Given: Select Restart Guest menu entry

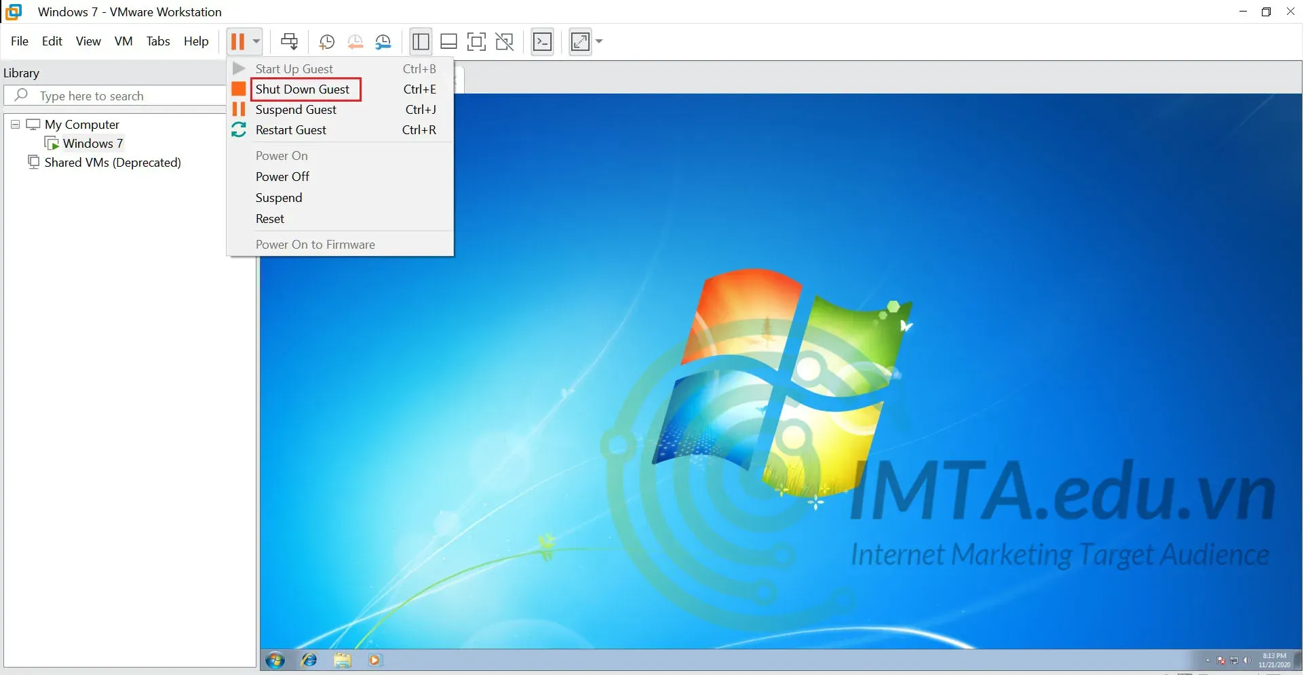Looking at the screenshot, I should [290, 129].
